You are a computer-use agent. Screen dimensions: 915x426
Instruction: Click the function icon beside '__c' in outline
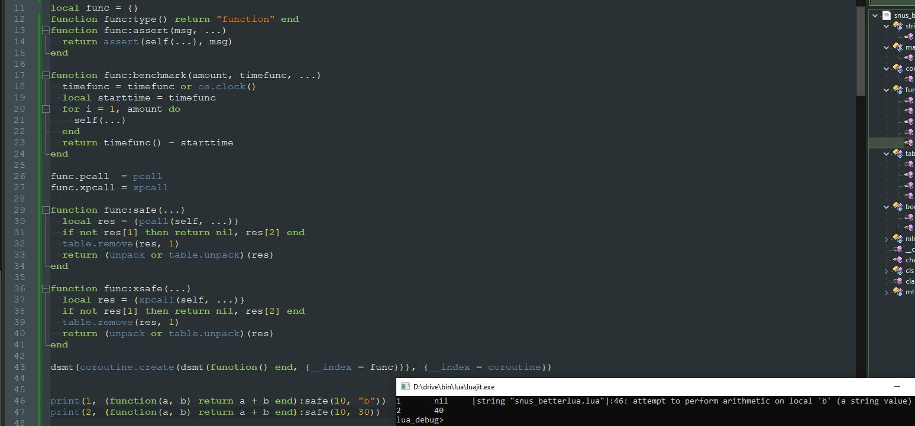[x=898, y=249]
